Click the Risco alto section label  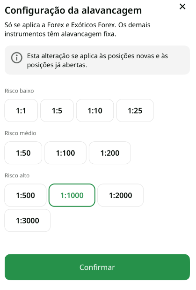tap(17, 176)
